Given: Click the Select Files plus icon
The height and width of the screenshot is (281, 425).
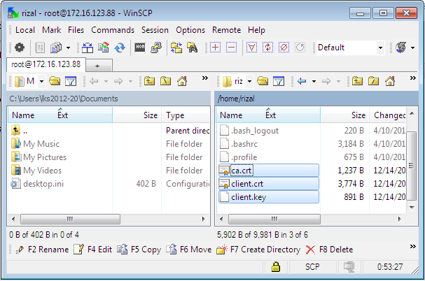Looking at the screenshot, I should click(215, 48).
